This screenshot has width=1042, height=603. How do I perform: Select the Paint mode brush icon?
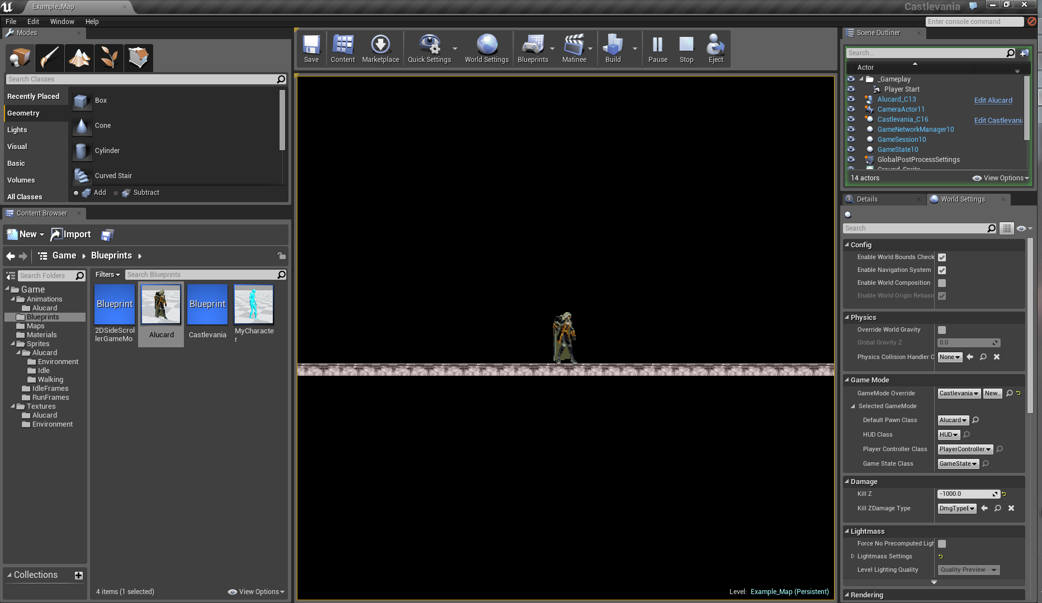click(x=49, y=58)
